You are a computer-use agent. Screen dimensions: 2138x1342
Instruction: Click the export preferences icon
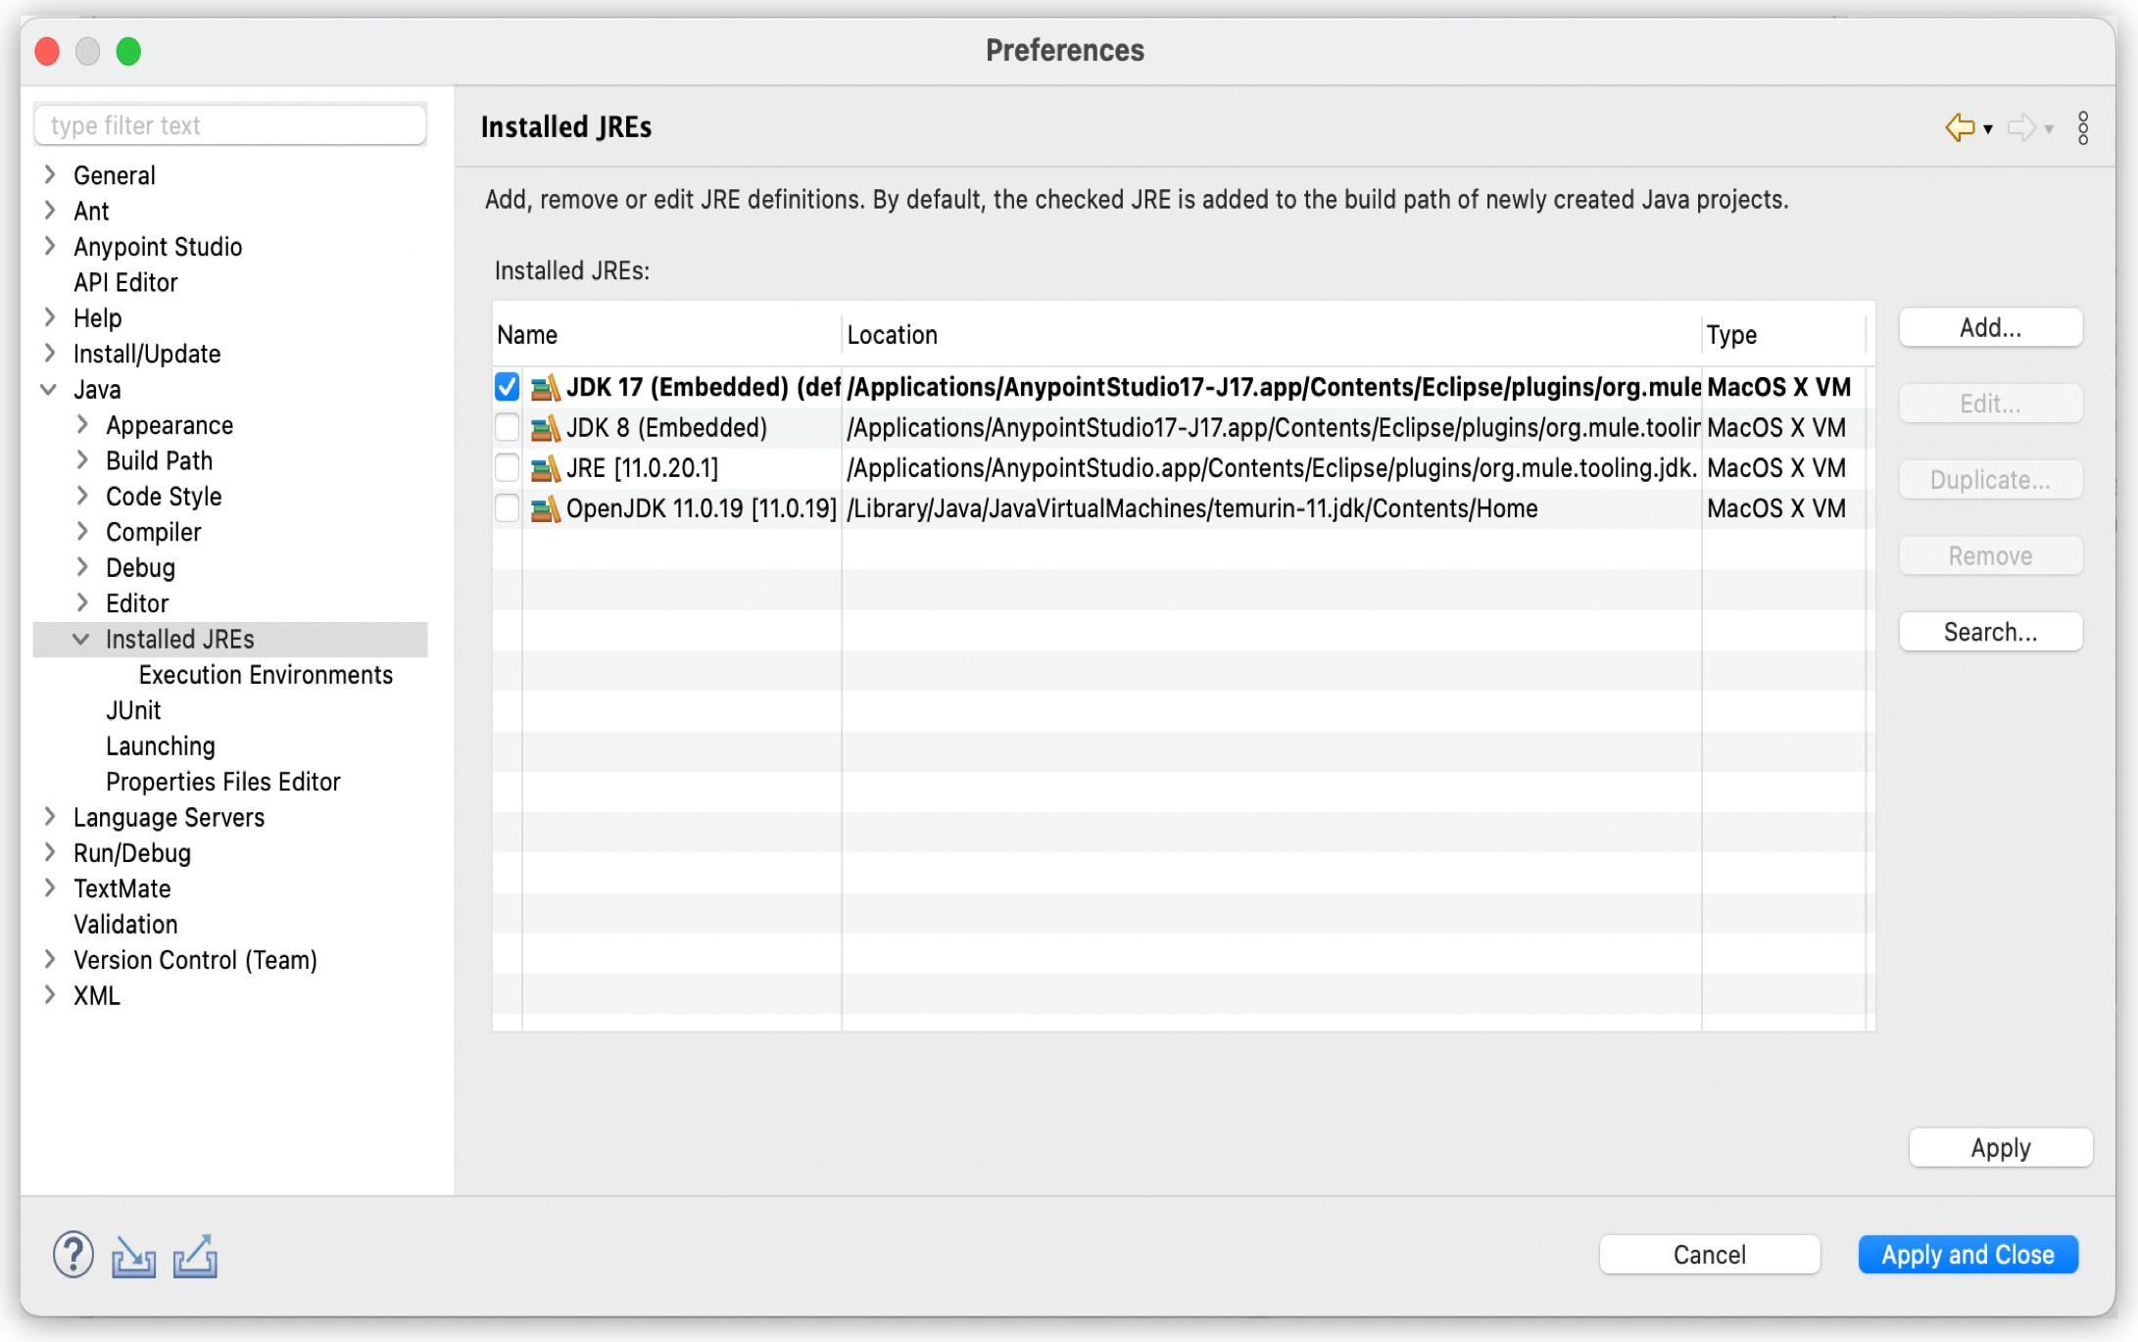pyautogui.click(x=193, y=1252)
